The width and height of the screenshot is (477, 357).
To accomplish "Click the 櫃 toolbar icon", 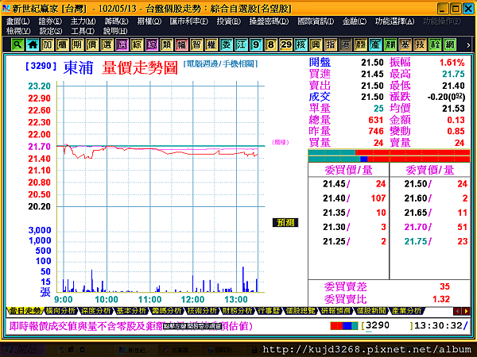I will click(x=62, y=44).
